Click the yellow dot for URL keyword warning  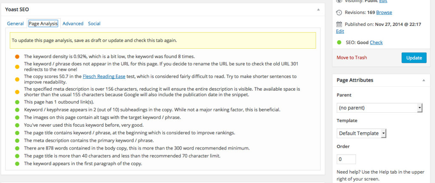point(17,67)
